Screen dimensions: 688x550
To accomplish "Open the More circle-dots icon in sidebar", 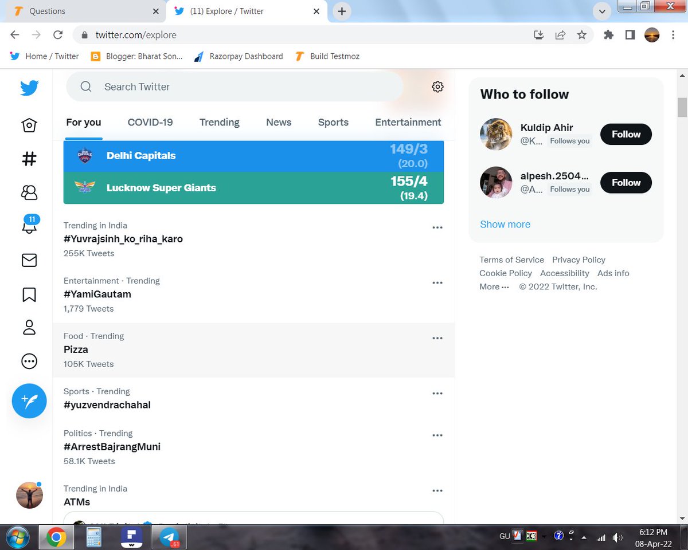I will [29, 362].
